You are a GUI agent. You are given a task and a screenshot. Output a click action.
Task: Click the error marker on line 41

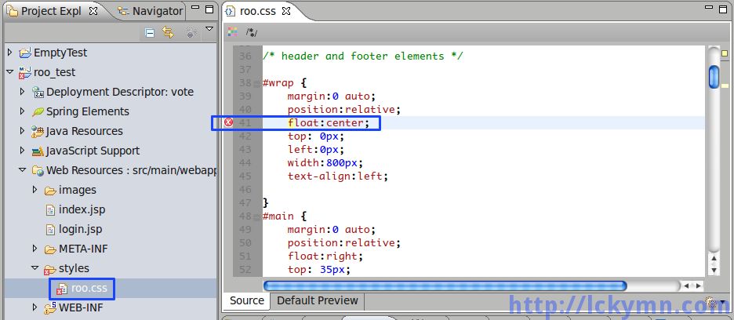pos(228,123)
